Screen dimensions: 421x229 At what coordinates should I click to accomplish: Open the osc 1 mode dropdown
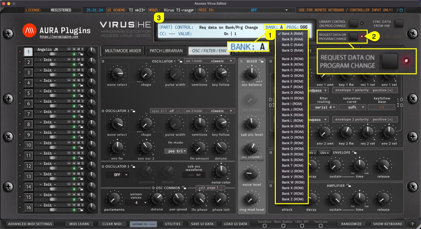coord(209,61)
